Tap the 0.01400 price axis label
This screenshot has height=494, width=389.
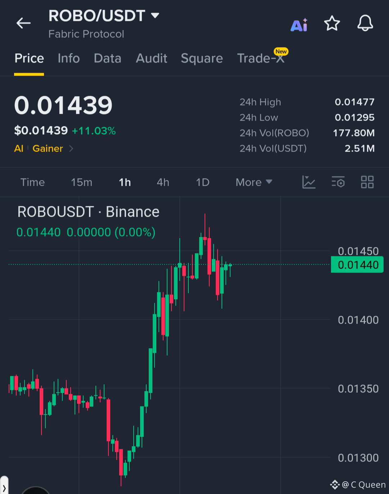(x=358, y=320)
